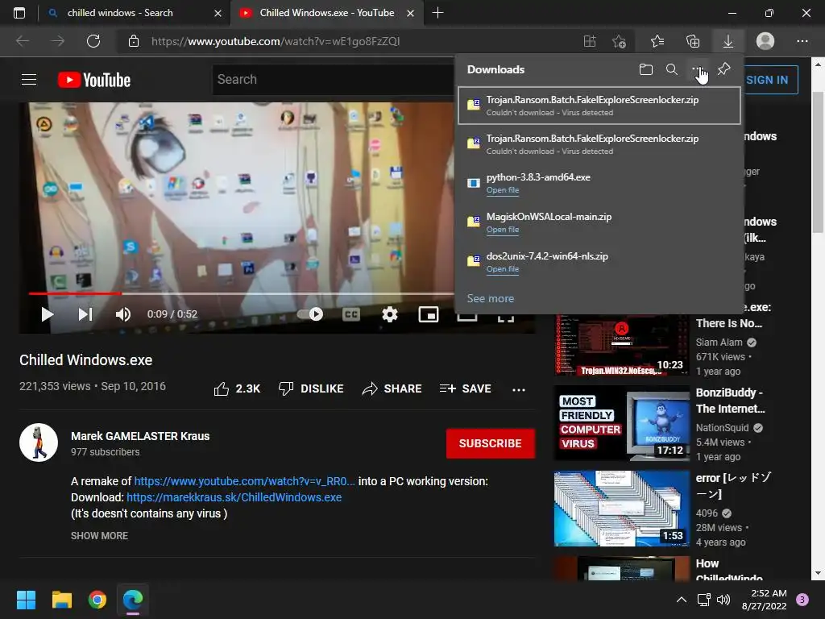View site information lock icon
Viewport: 825px width, 619px height.
tap(134, 41)
